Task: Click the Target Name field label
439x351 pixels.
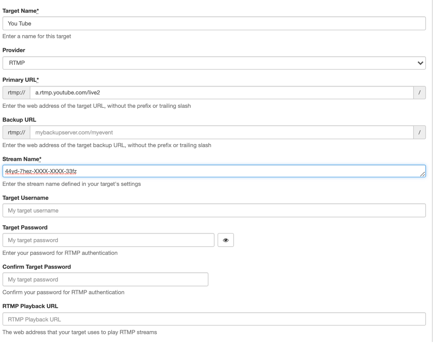Action: tap(21, 10)
